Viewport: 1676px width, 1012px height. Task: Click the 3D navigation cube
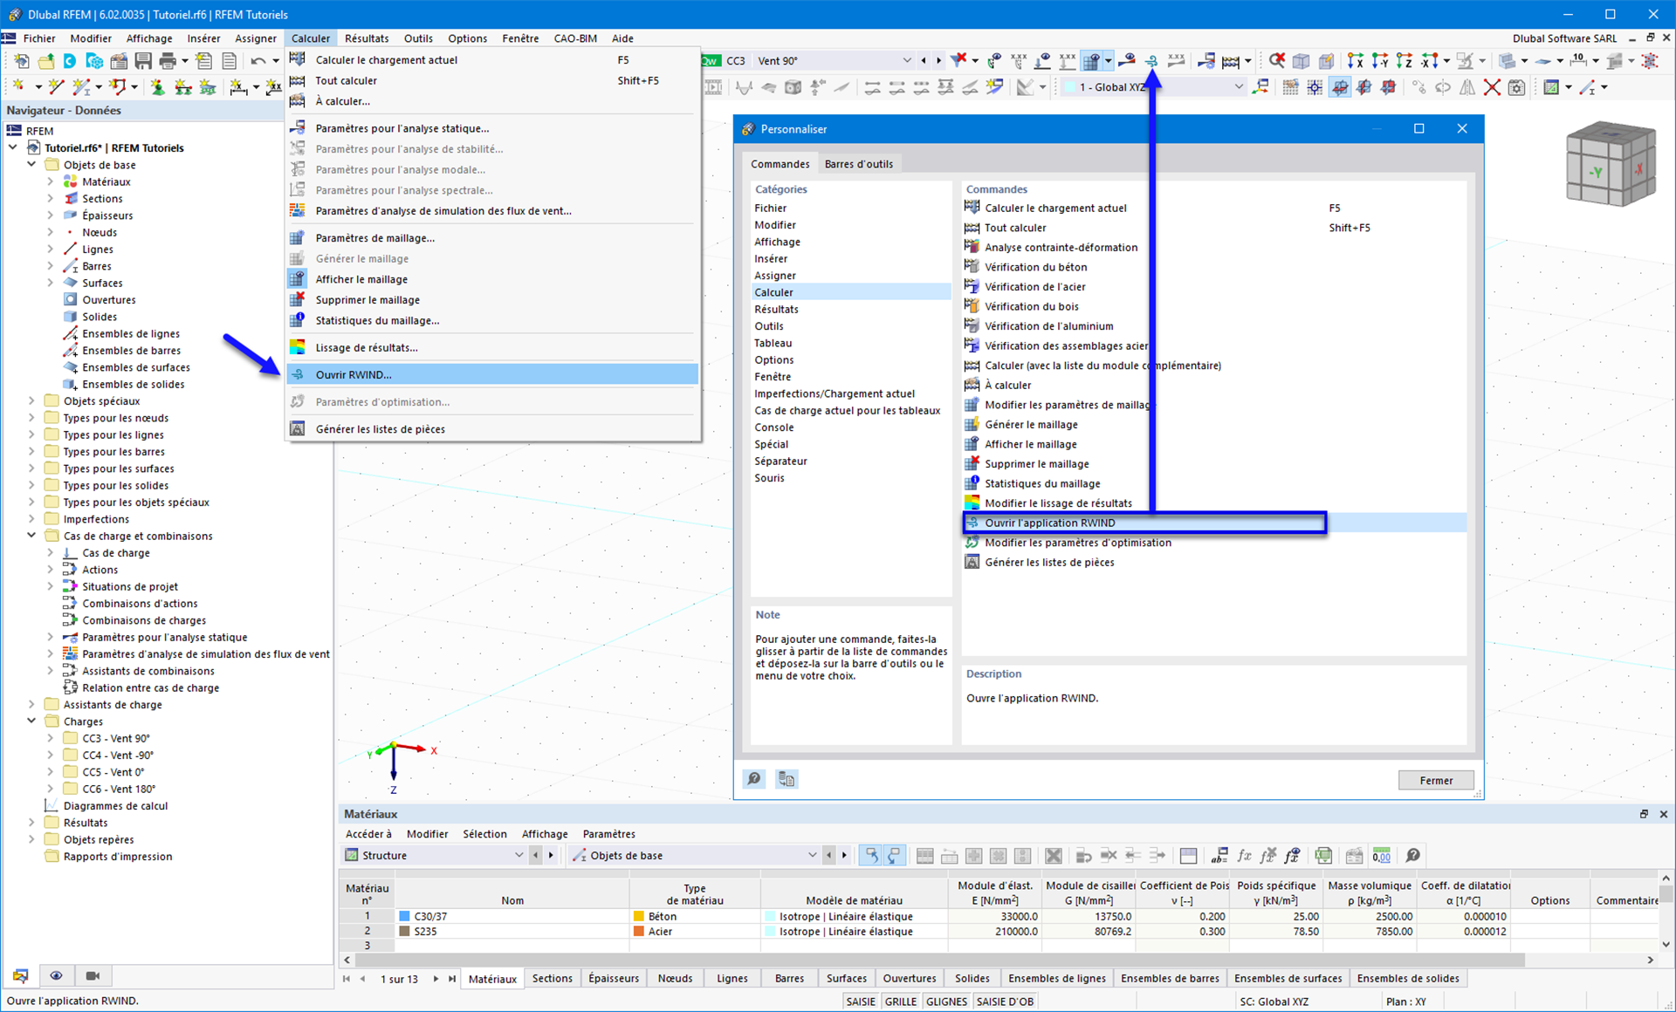coord(1611,166)
